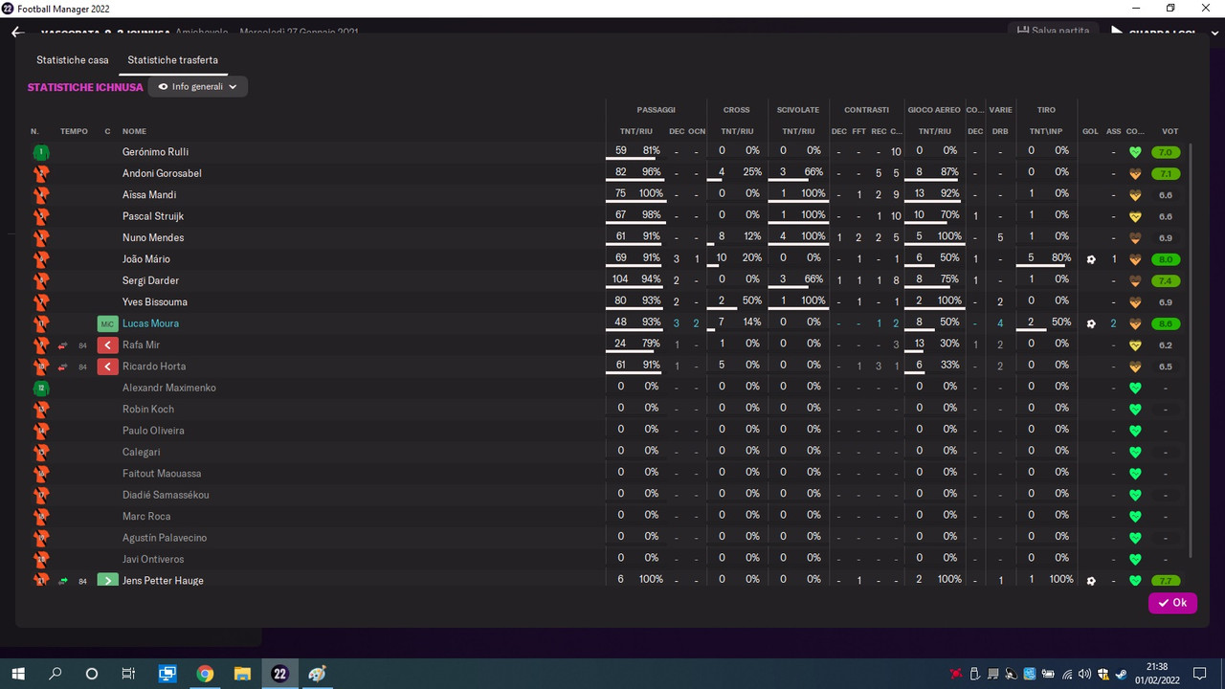Open the Info generali view dropdown
The height and width of the screenshot is (689, 1225).
[198, 87]
